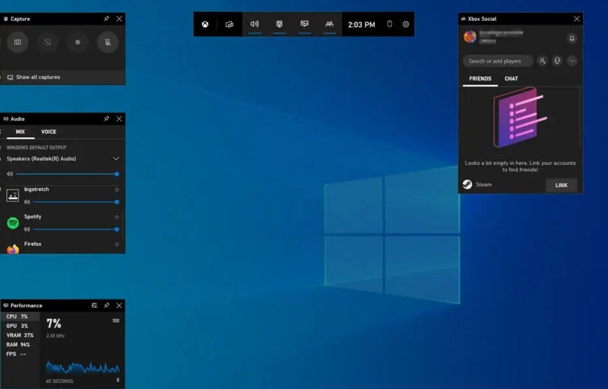Pin the Performance widget
This screenshot has width=608, height=389.
tap(107, 305)
